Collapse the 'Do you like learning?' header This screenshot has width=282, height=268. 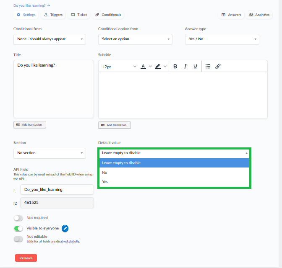tap(32, 5)
